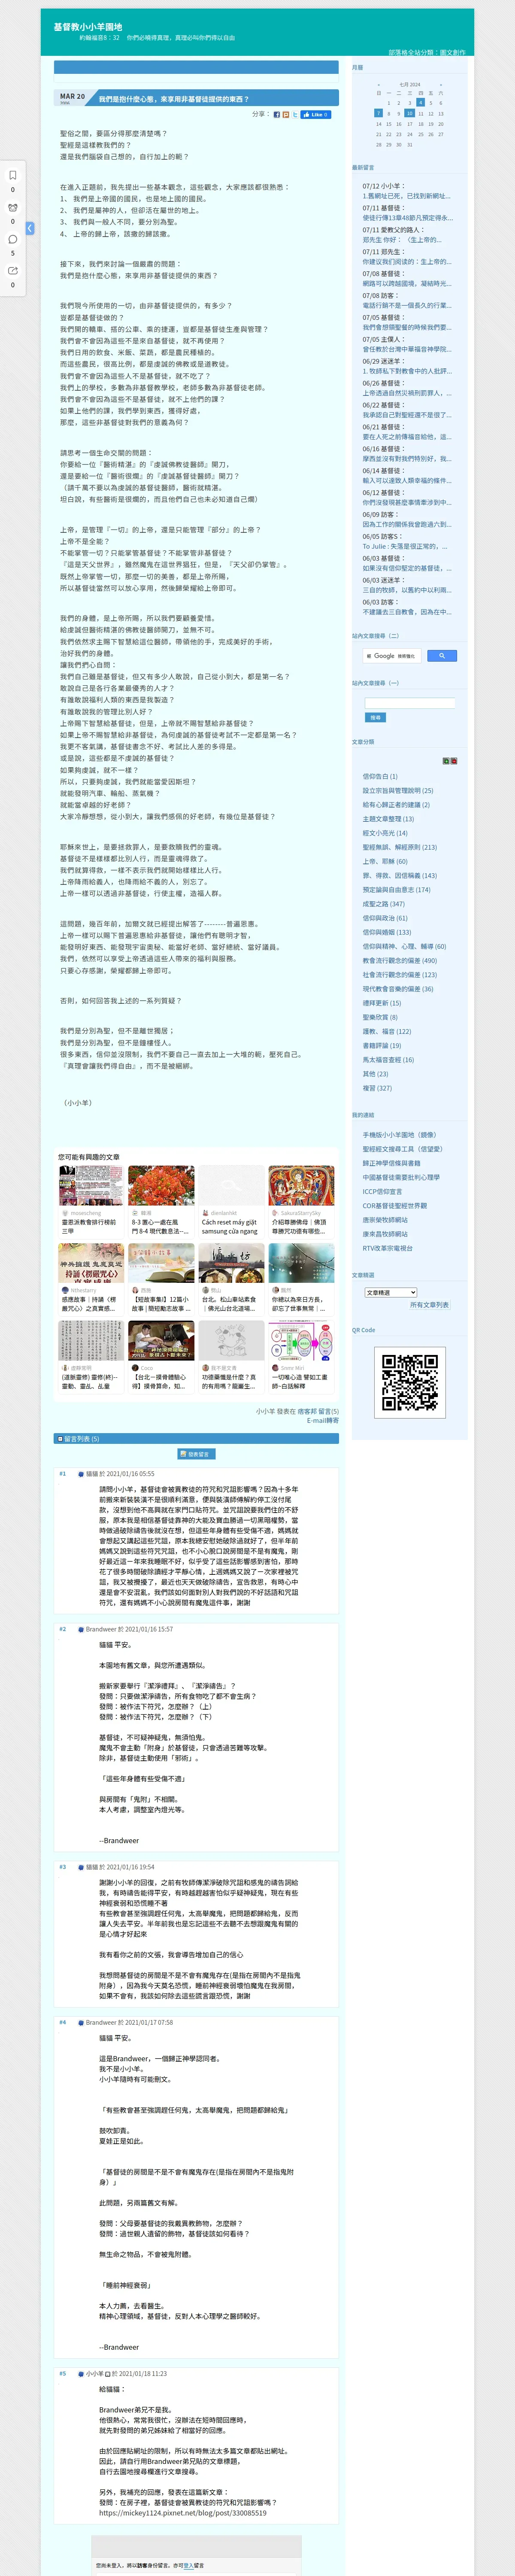This screenshot has height=2576, width=515.
Task: Collapse the floating sidebar with the arrow tab
Action: pyautogui.click(x=30, y=228)
